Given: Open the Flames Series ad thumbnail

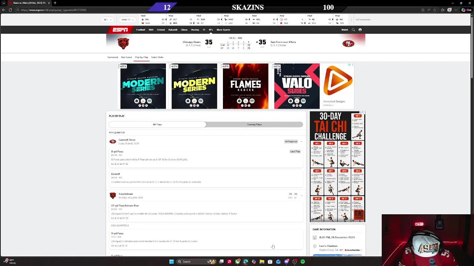Looking at the screenshot, I should tap(246, 86).
